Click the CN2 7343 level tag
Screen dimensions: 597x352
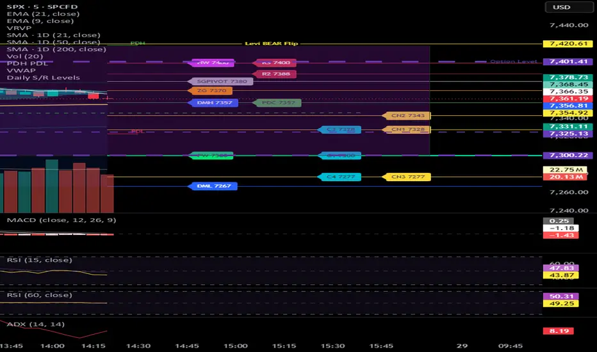pos(407,116)
